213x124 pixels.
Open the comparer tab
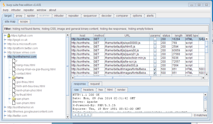pyautogui.click(x=122, y=16)
